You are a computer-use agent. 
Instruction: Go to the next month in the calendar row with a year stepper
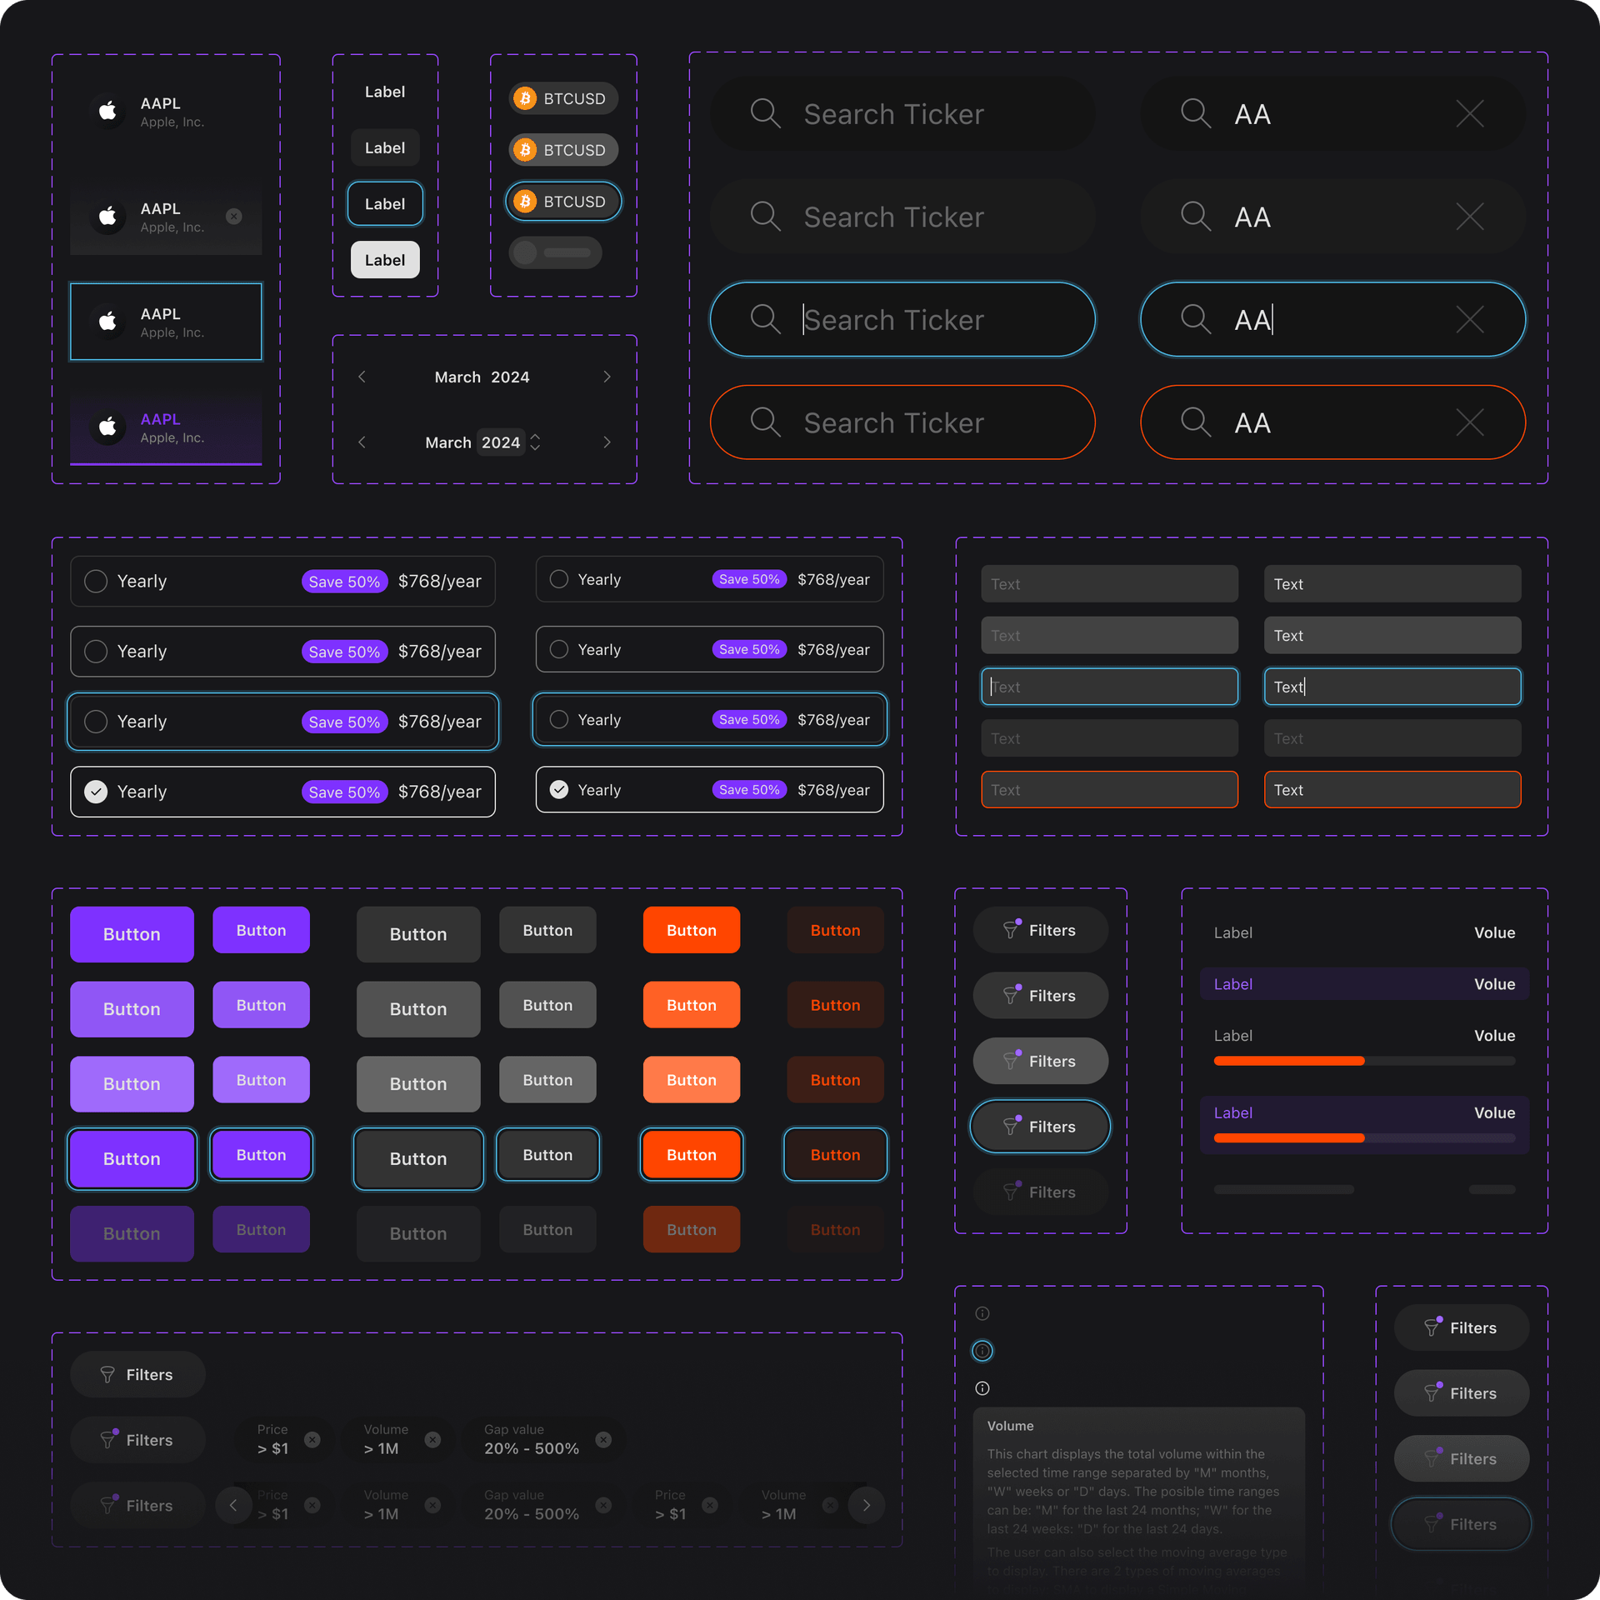607,442
